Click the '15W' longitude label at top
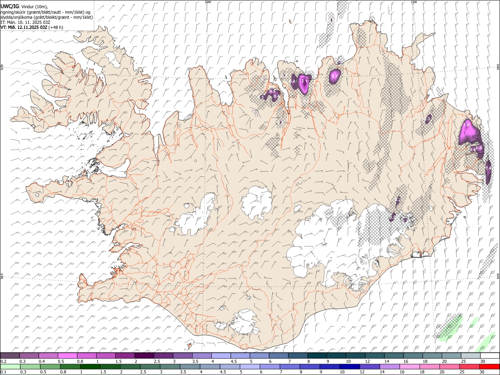This screenshot has height=375, width=500. (x=414, y=2)
